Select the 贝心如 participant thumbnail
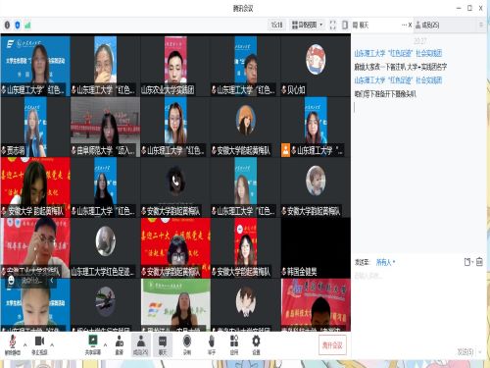 point(316,66)
